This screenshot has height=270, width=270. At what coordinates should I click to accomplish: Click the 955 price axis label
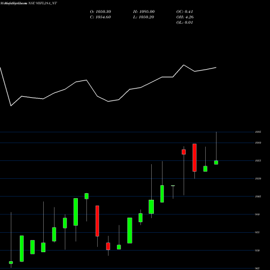[x=258, y=232]
